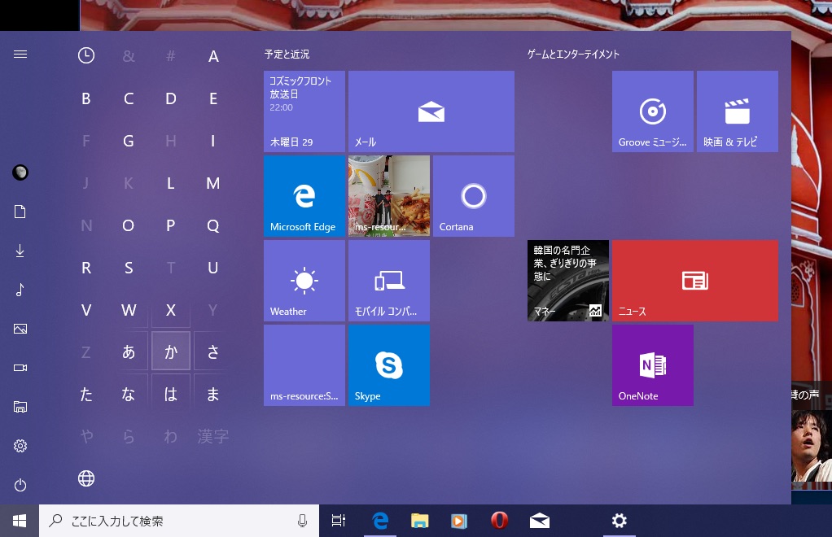Open the Music note sidebar icon
Viewport: 832px width, 537px height.
[20, 290]
